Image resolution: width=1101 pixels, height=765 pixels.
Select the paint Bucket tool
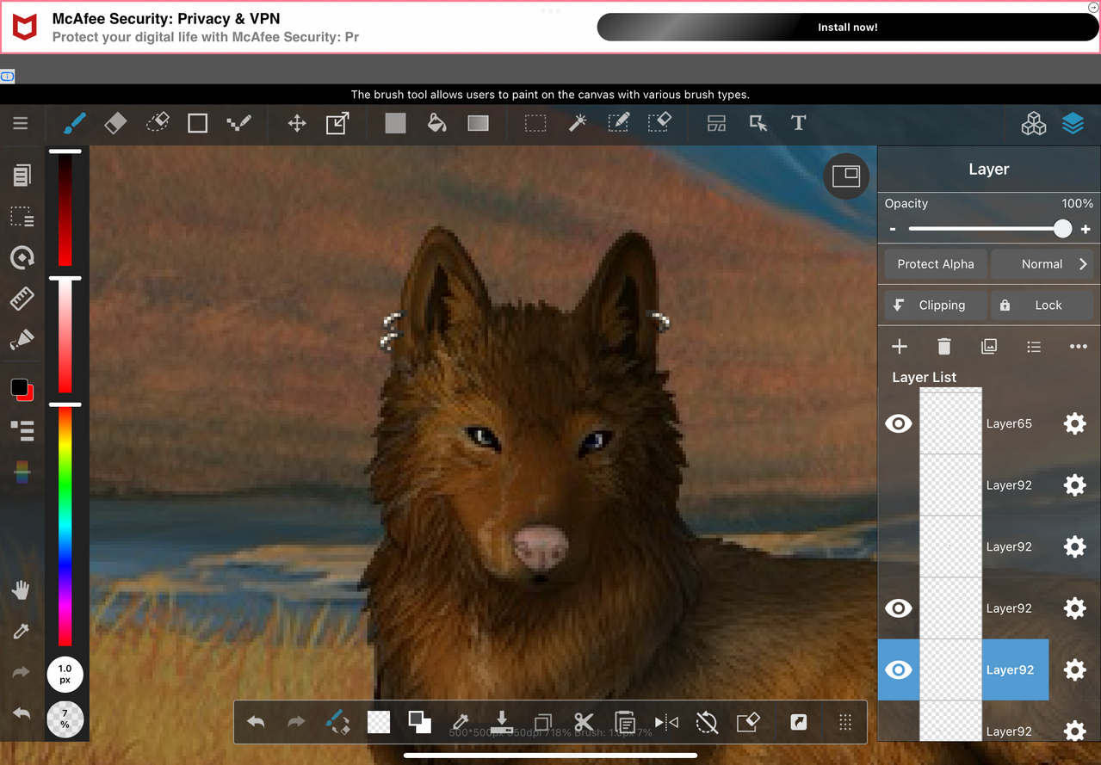click(436, 123)
